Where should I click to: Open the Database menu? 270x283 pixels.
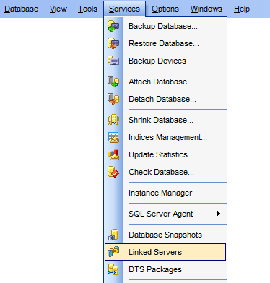[x=21, y=9]
